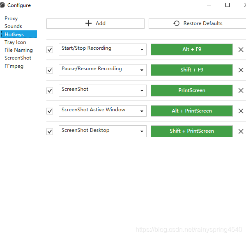Maximize the Configure window
This screenshot has height=237, width=246.
(x=228, y=5)
